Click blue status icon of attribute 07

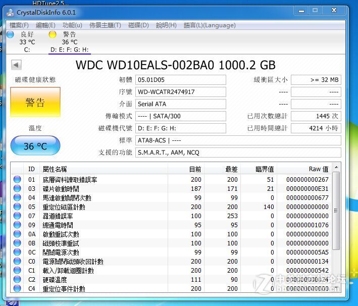pyautogui.click(x=17, y=216)
